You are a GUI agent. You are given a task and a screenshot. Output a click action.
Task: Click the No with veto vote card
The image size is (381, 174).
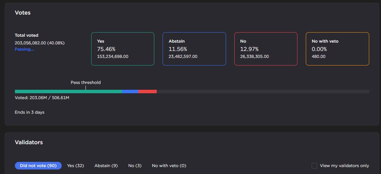tap(338, 49)
